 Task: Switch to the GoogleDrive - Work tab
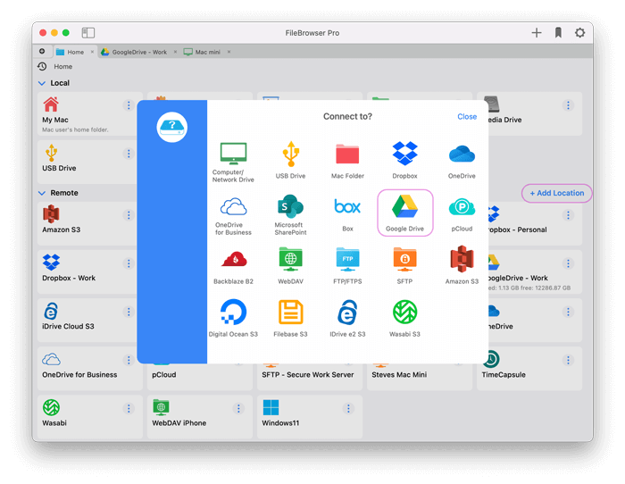click(x=138, y=52)
